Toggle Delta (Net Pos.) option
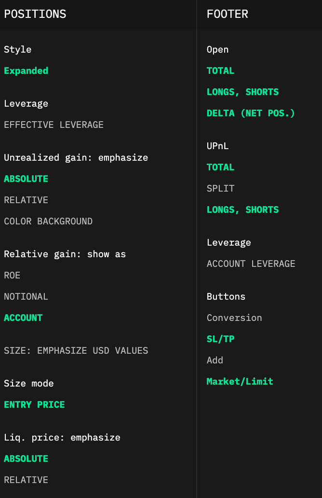 251,113
